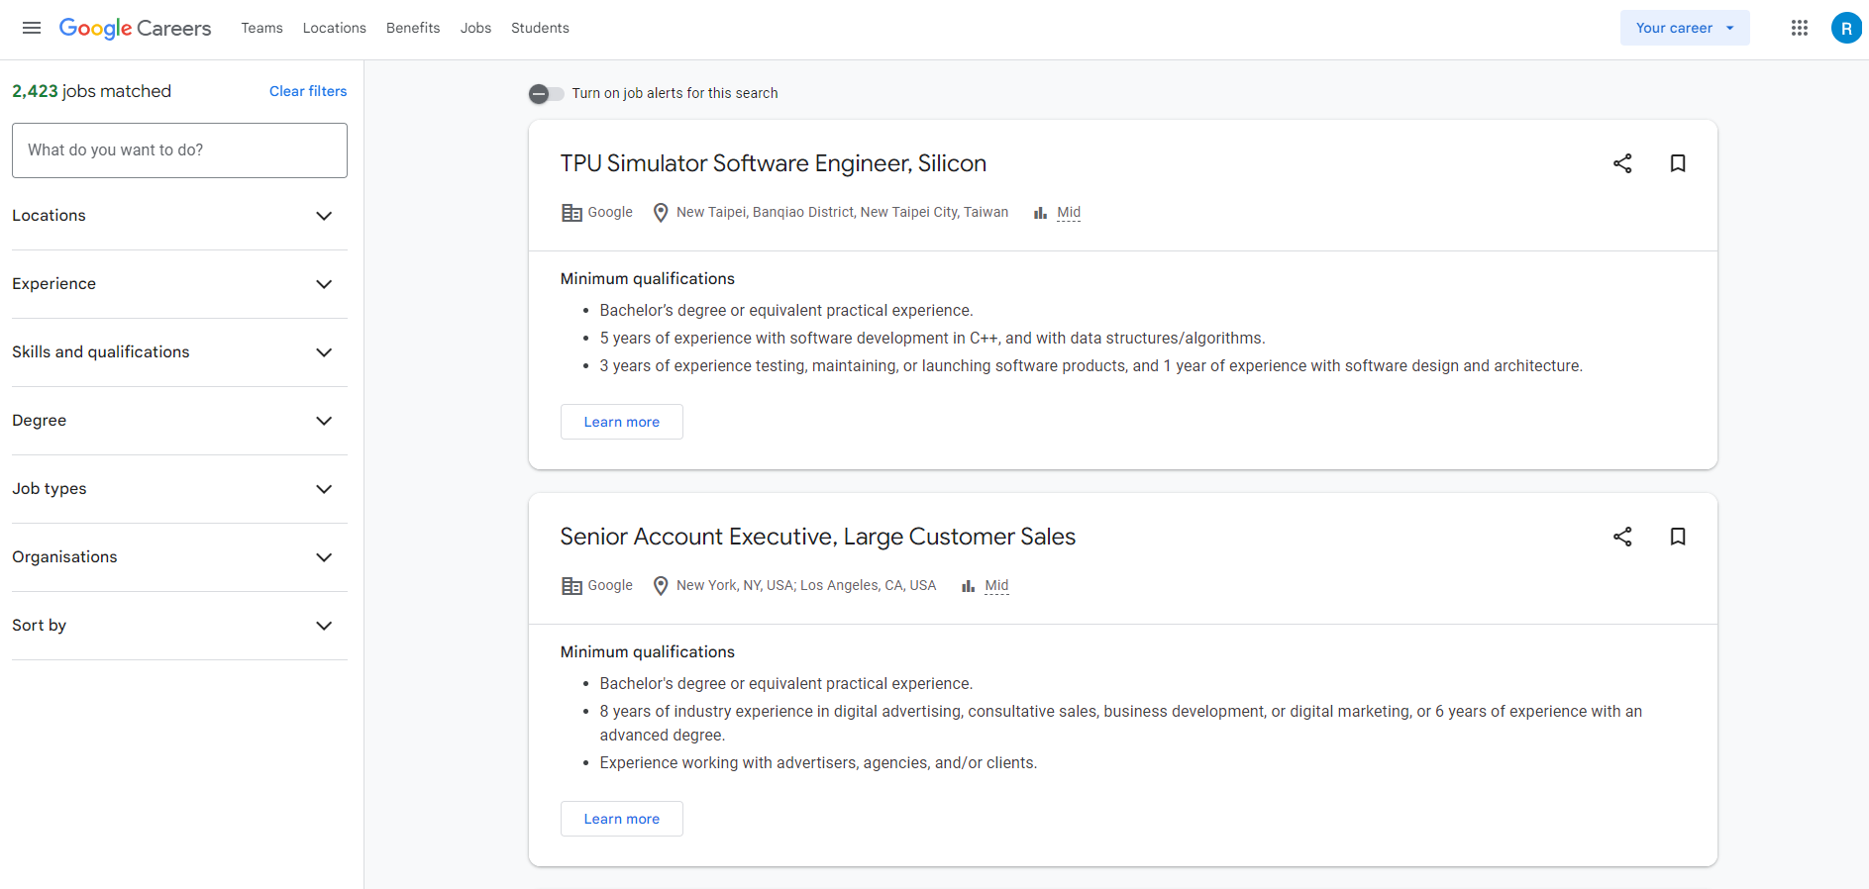
Task: Click Mid level label on Account Executive job
Action: point(996,586)
